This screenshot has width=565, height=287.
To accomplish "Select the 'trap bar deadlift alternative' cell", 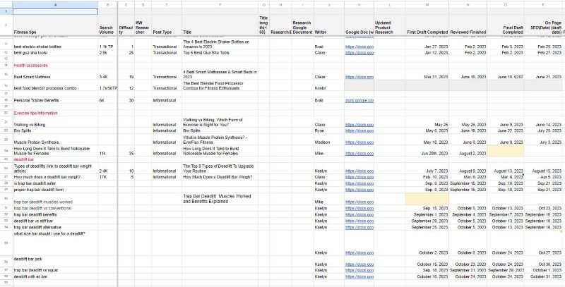I will click(56, 227).
